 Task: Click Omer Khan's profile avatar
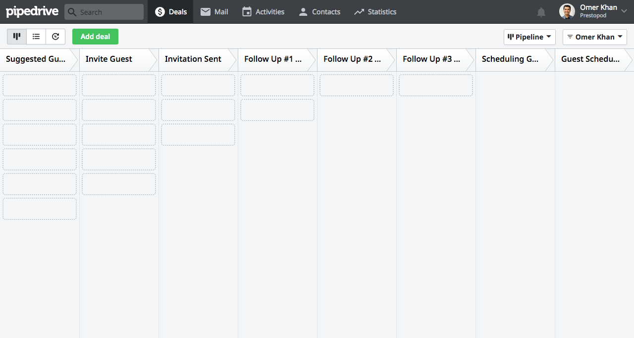click(x=567, y=11)
